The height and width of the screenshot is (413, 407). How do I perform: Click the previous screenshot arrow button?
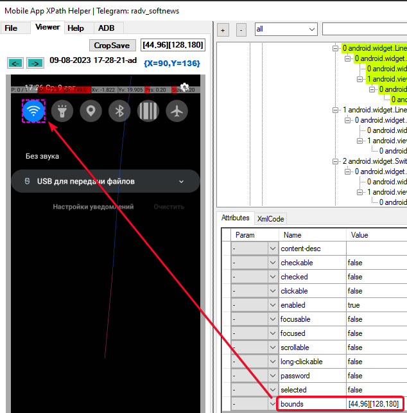point(15,63)
